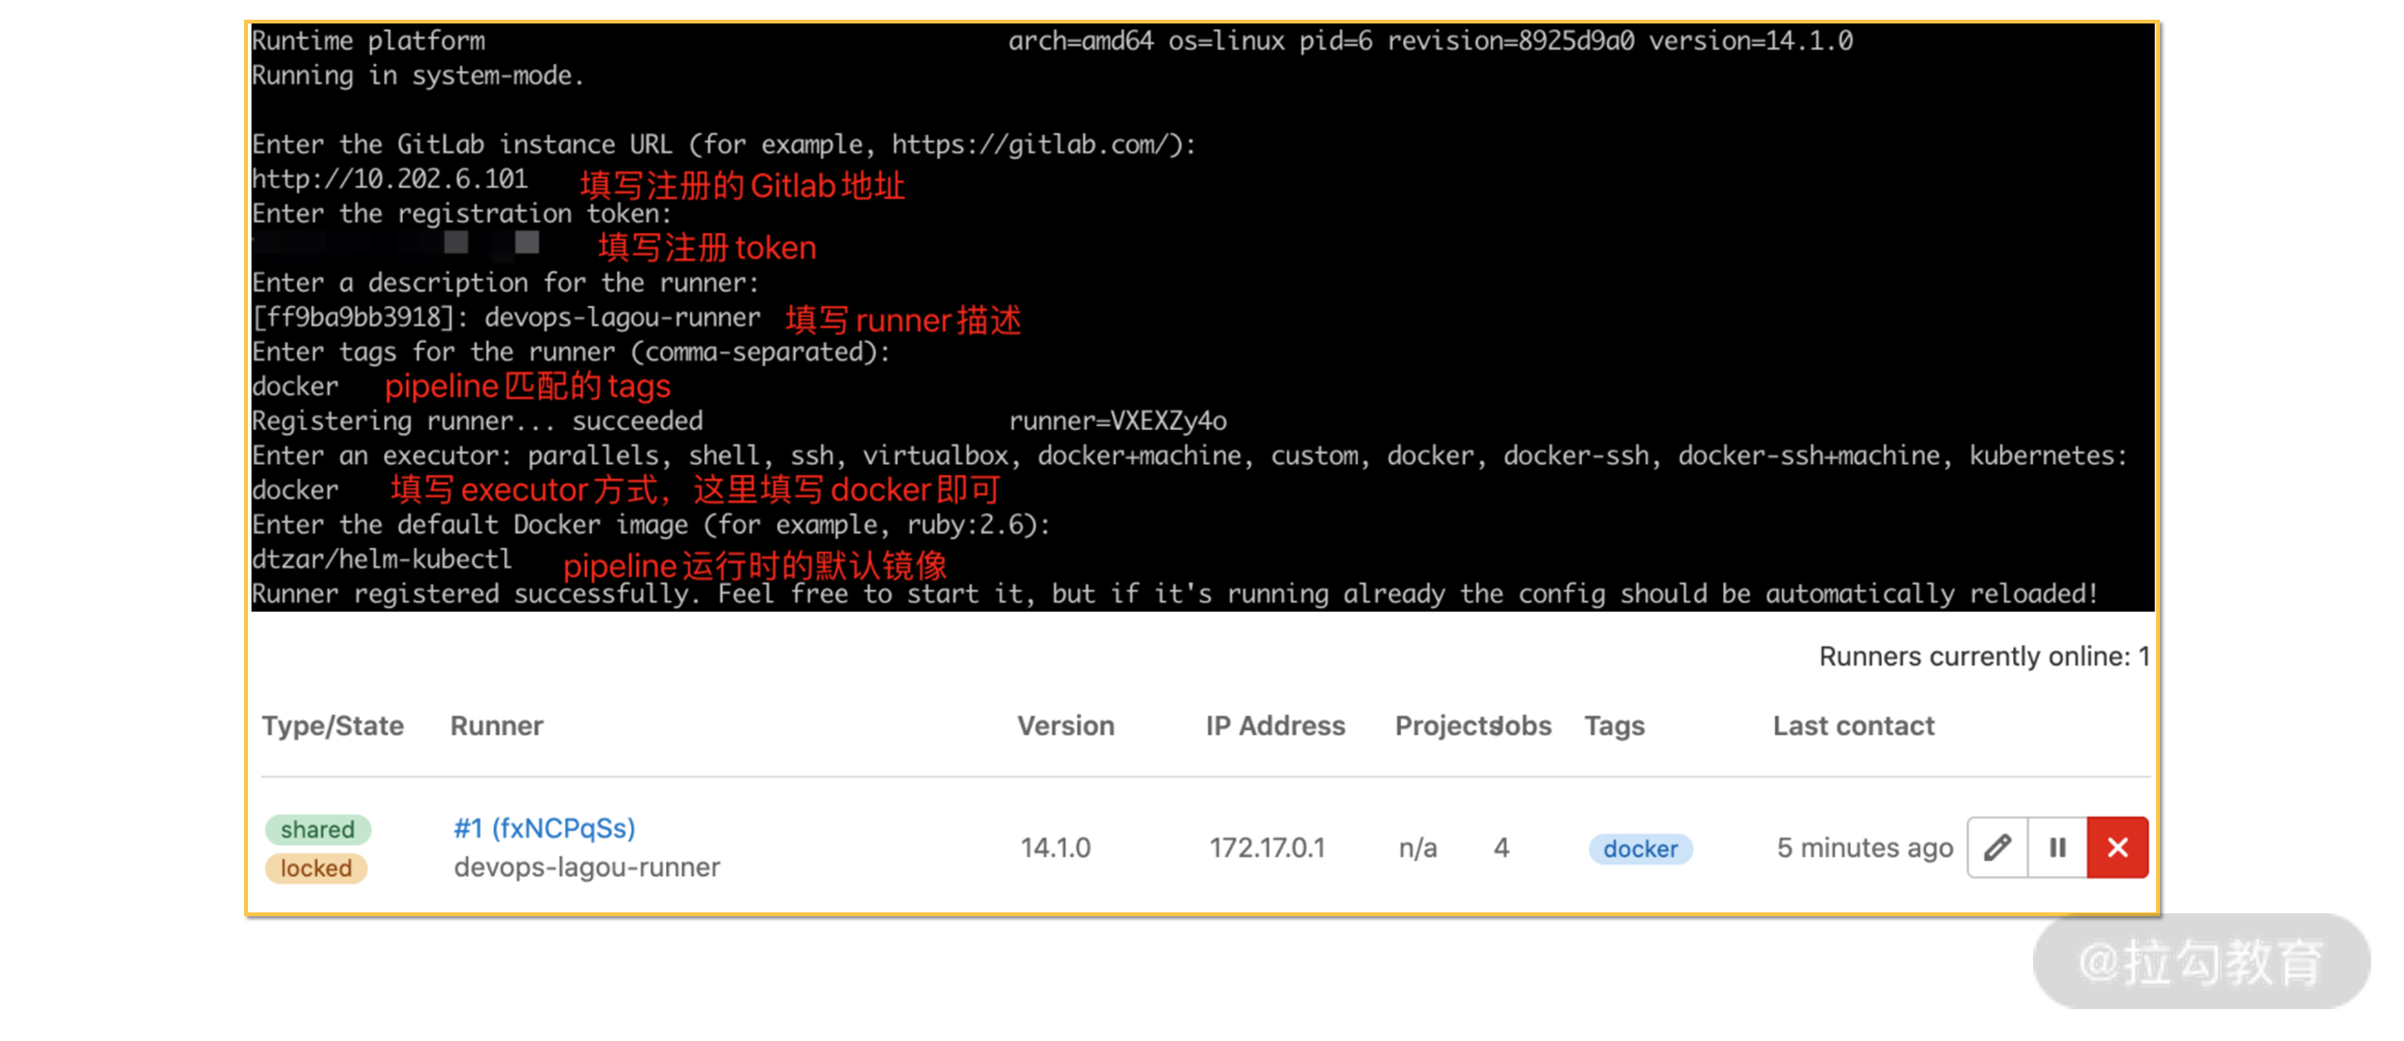Remove runner with the red X button
The image size is (2404, 1041).
tap(2118, 848)
